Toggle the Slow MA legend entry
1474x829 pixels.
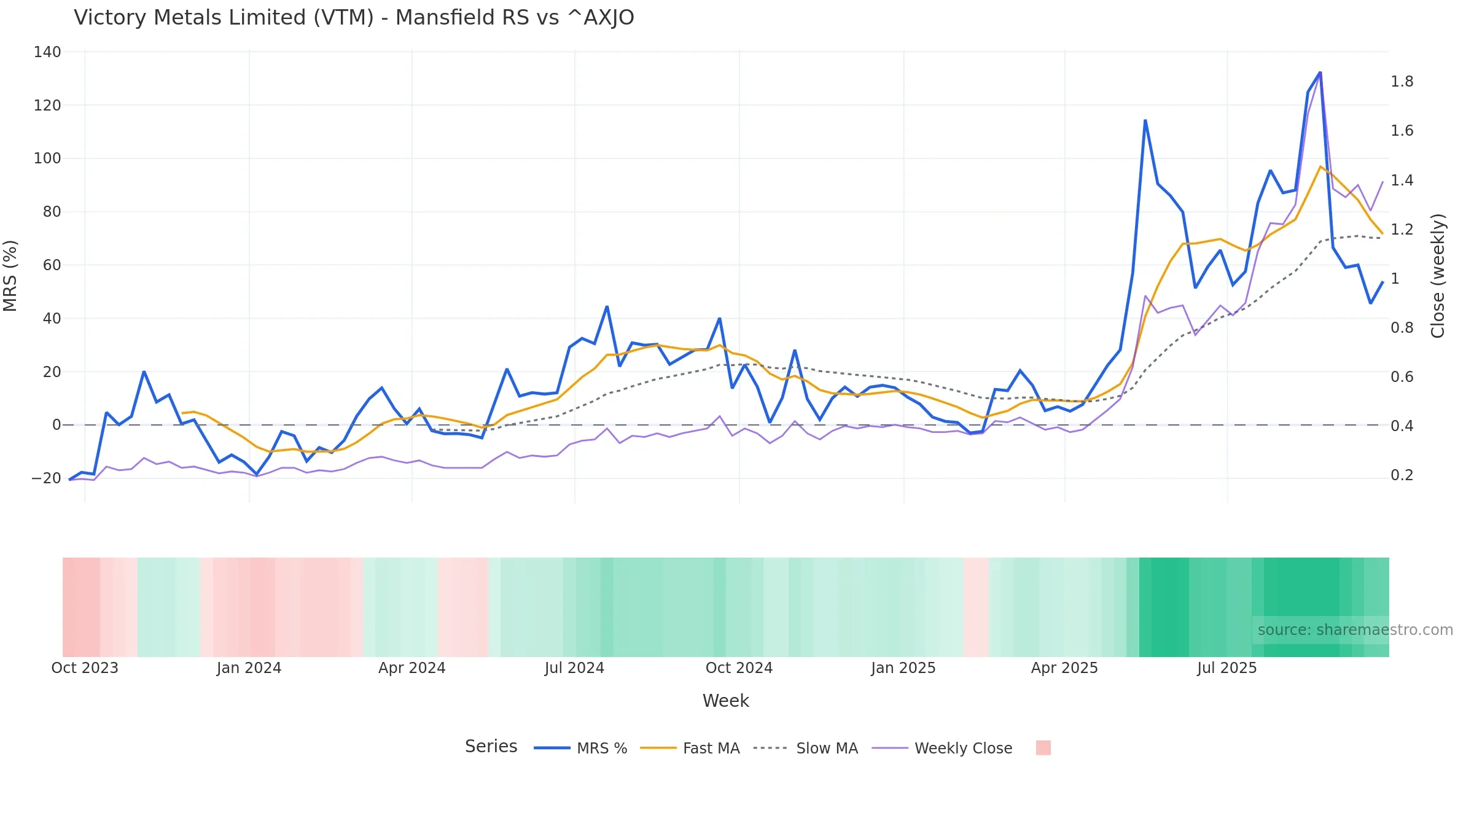805,748
